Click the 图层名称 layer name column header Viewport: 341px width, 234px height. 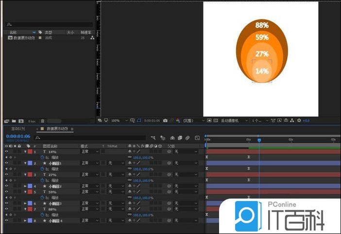point(50,146)
